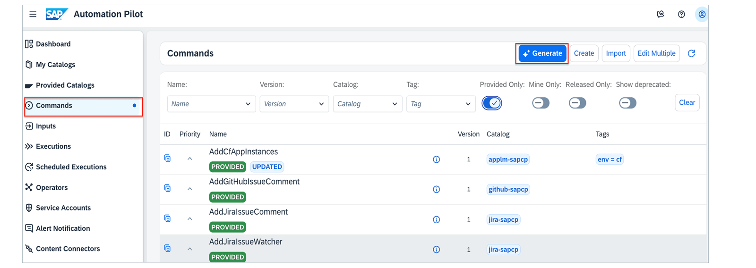756x268 pixels.
Task: Click the SAP logo
Action: [x=57, y=14]
